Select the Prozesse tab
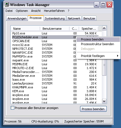121x128 pixels. tap(36, 18)
